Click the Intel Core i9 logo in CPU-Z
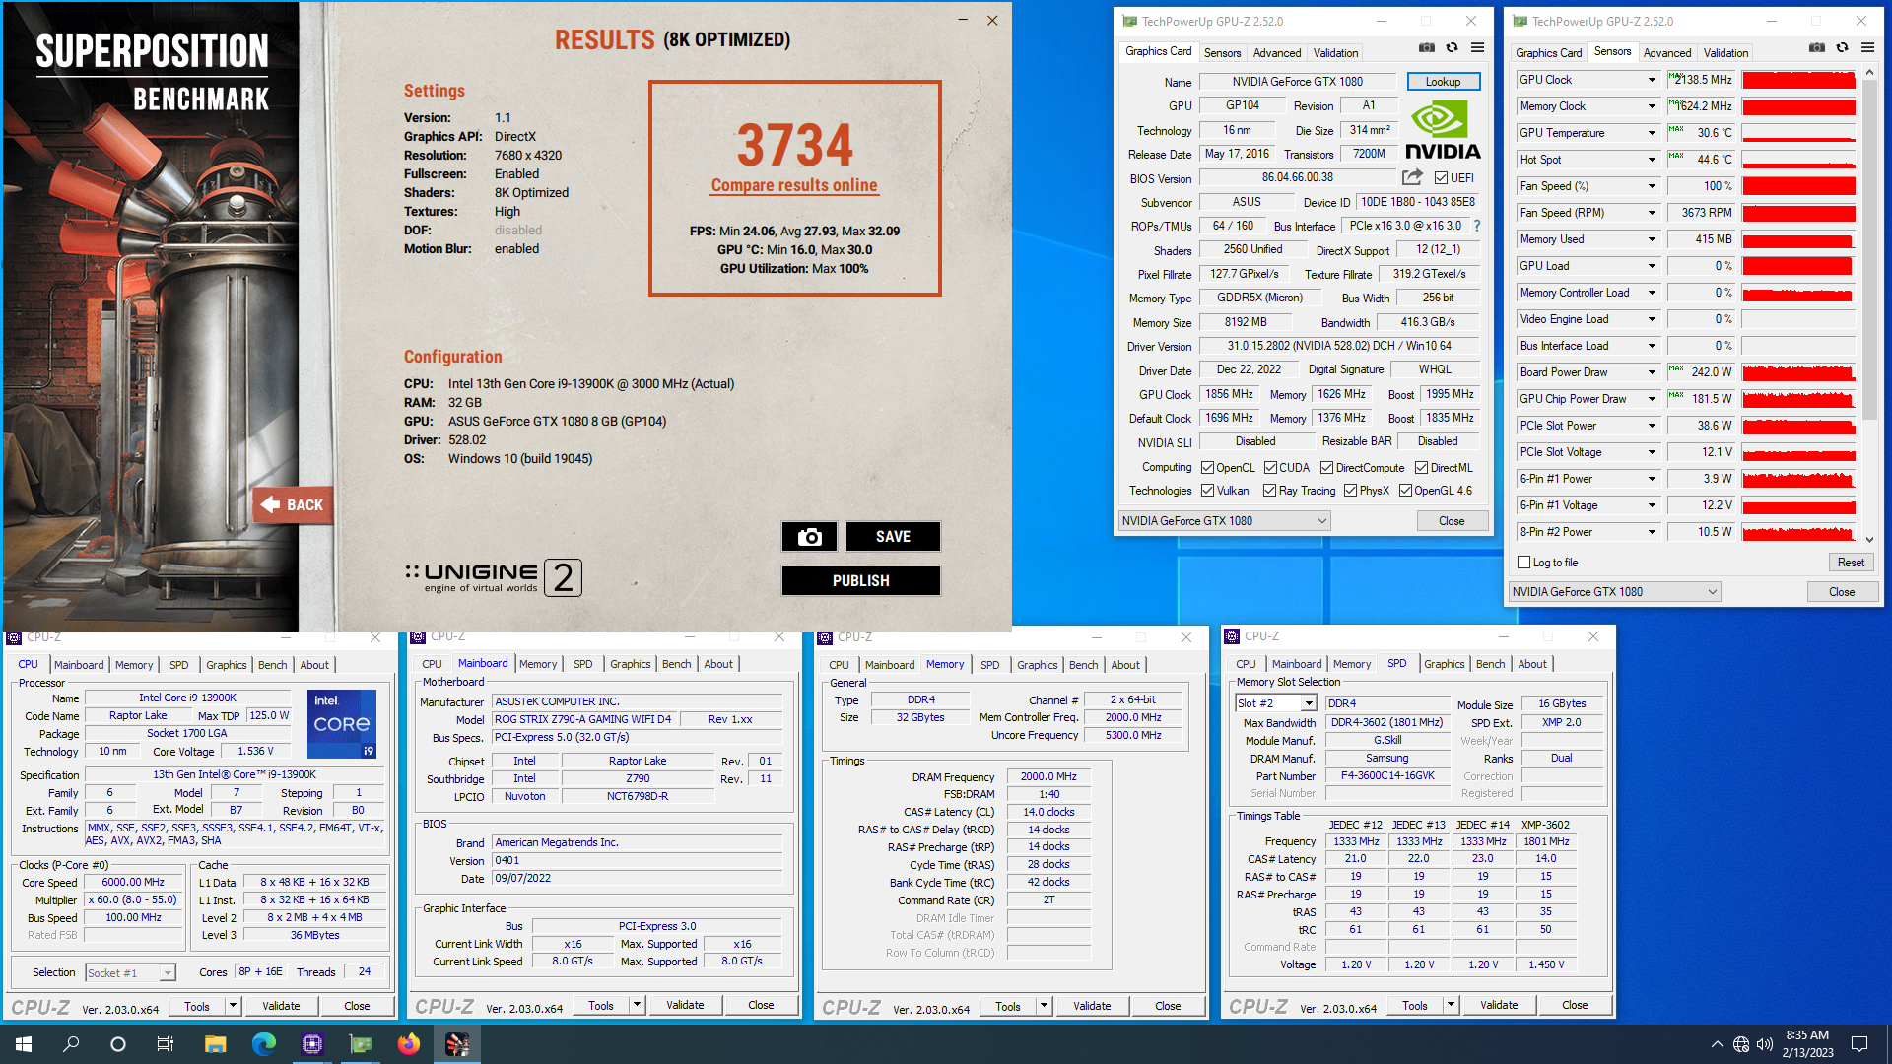1892x1064 pixels. 341,724
